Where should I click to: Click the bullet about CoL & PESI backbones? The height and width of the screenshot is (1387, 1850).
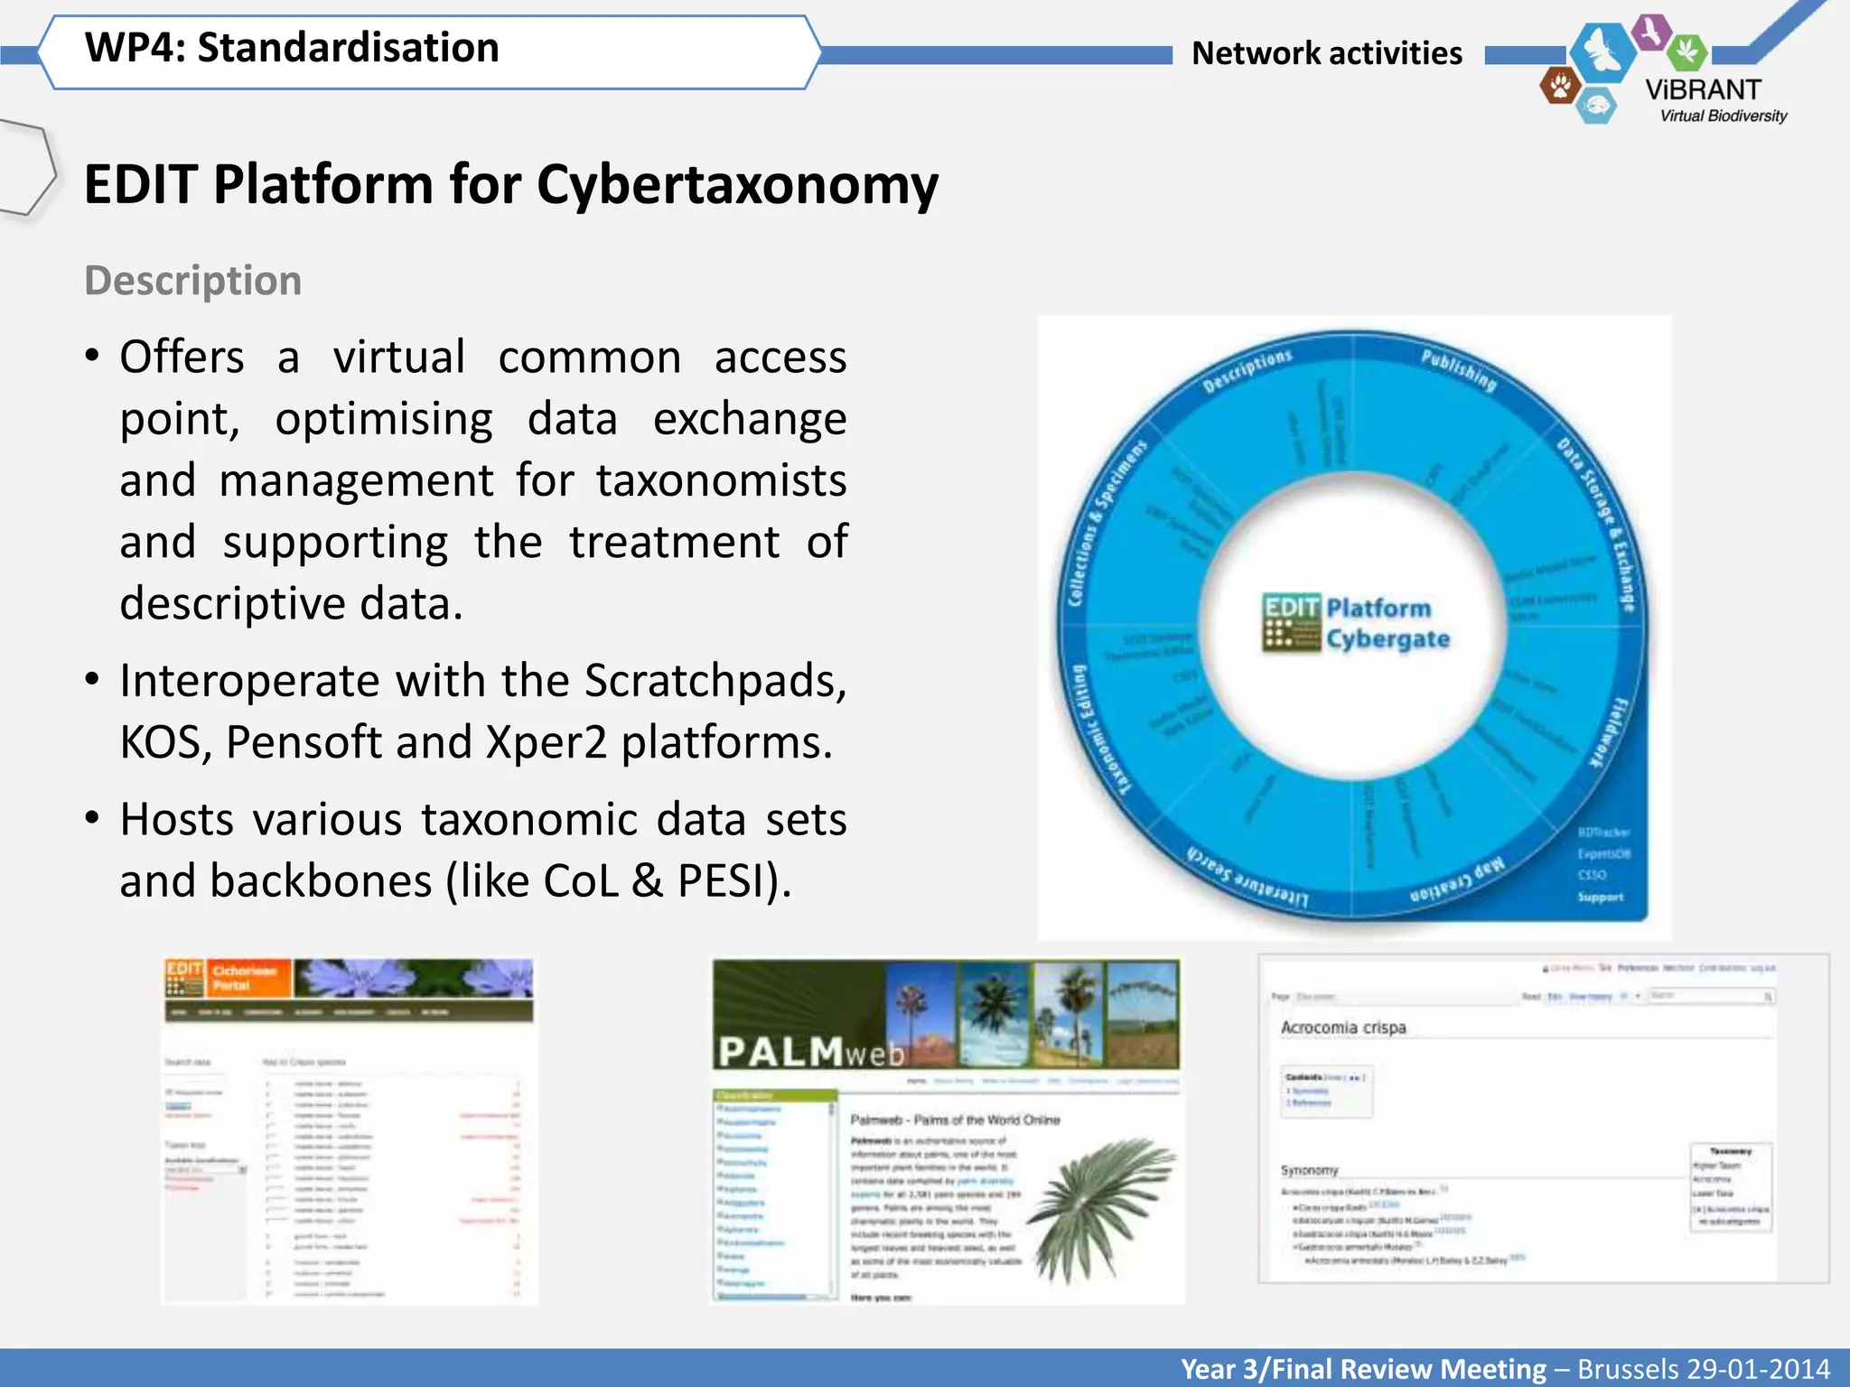[483, 850]
